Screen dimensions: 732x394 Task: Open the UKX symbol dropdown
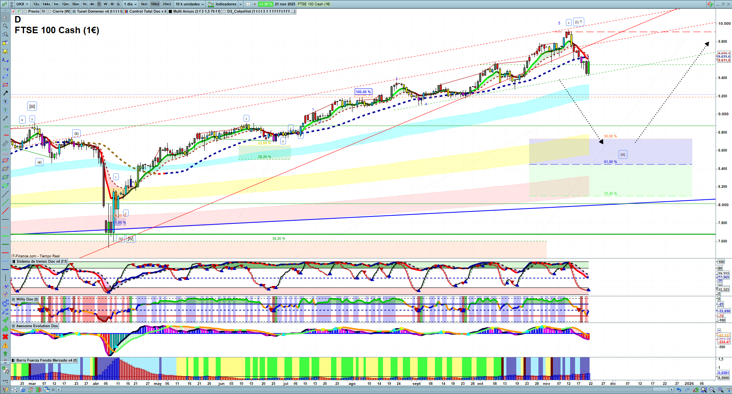click(22, 4)
